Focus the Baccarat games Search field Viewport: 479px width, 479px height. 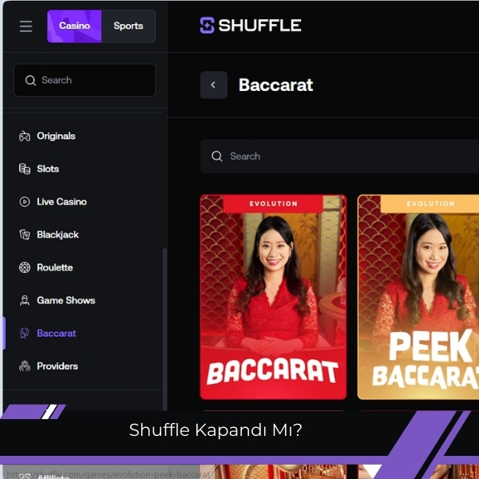point(339,156)
